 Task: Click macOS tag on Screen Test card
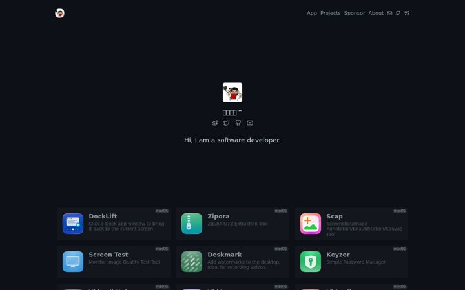click(162, 249)
